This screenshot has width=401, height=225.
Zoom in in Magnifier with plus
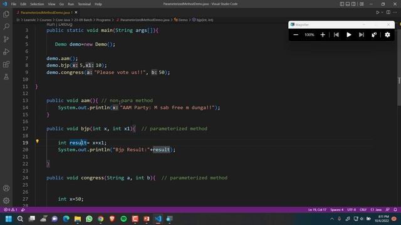(x=323, y=35)
